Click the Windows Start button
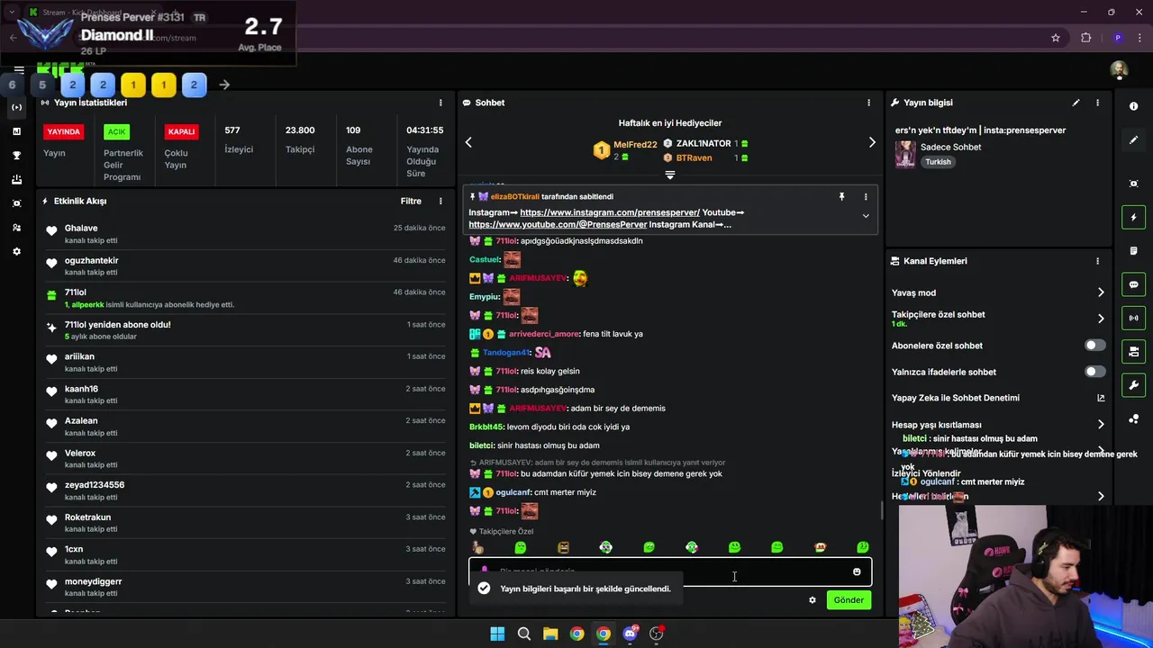 (x=497, y=634)
